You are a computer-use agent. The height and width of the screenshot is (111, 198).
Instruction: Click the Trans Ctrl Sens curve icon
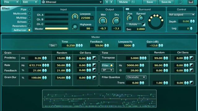tap(192, 83)
